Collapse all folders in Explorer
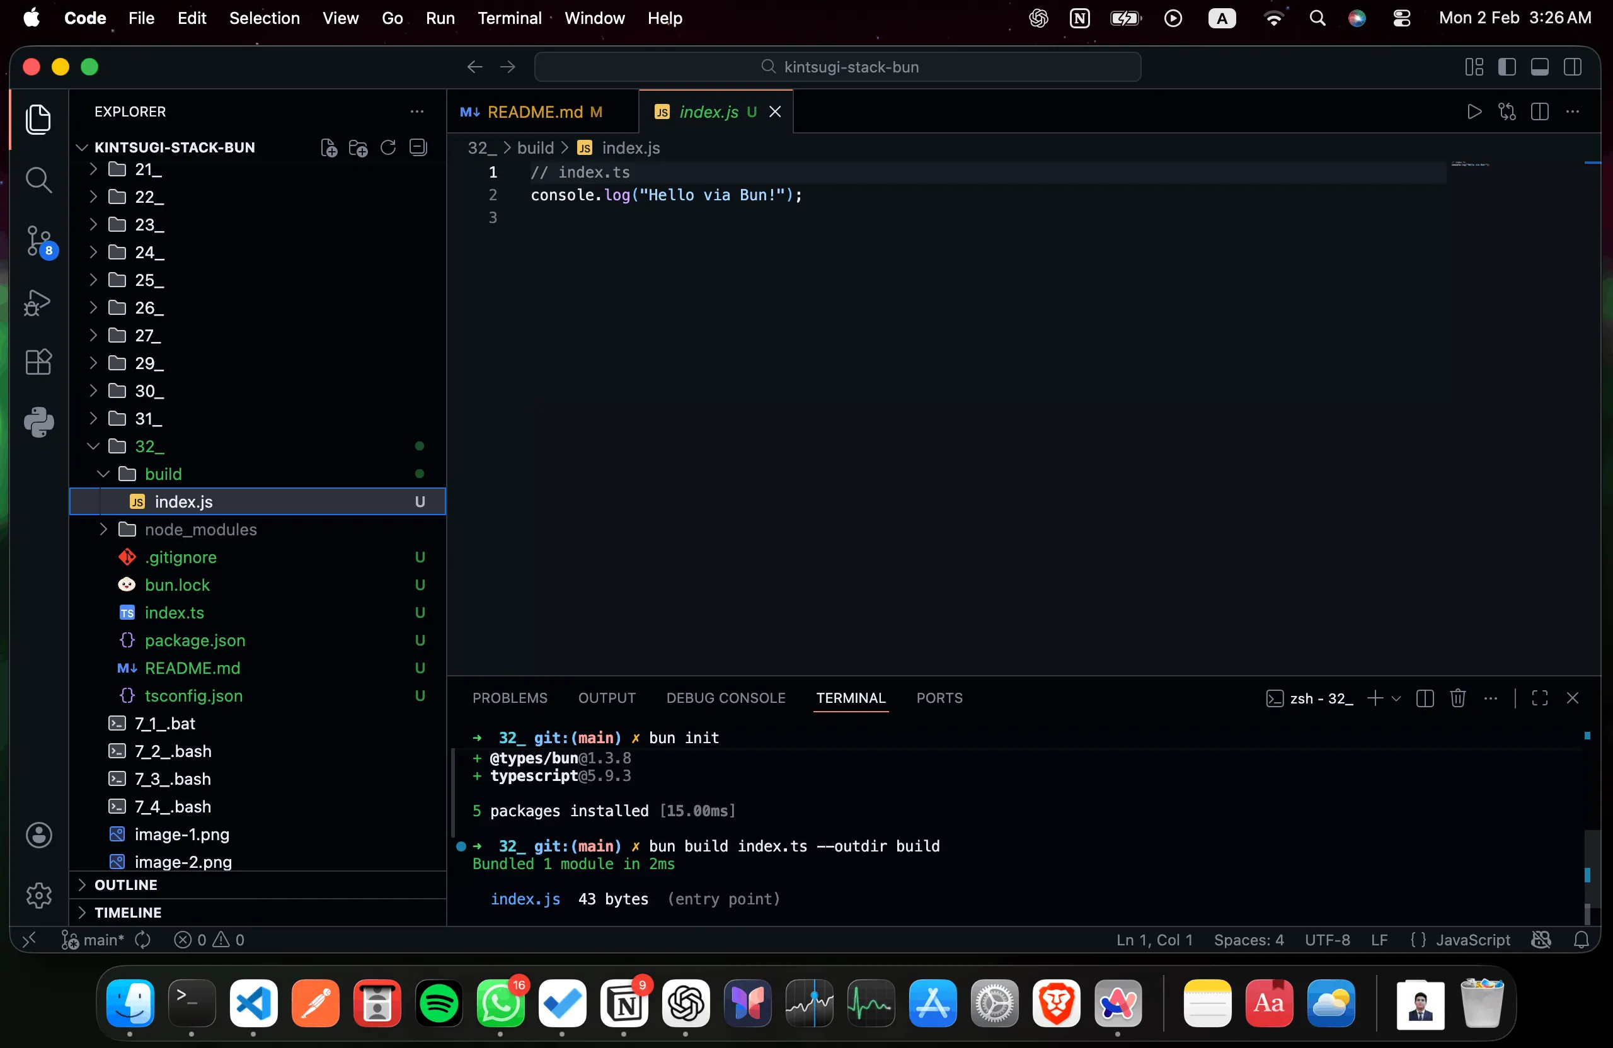Viewport: 1613px width, 1048px height. coord(418,147)
